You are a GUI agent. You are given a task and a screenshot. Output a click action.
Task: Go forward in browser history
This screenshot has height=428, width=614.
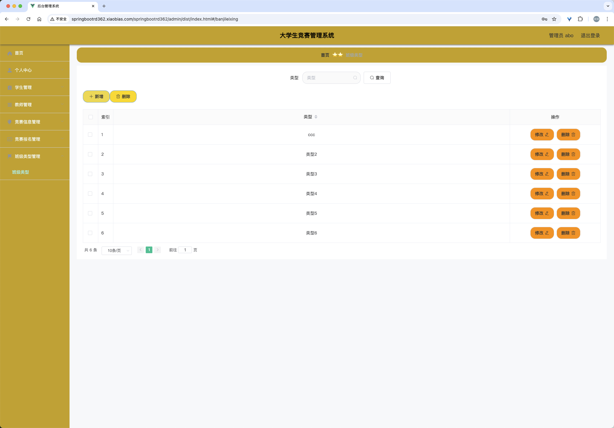[x=18, y=19]
